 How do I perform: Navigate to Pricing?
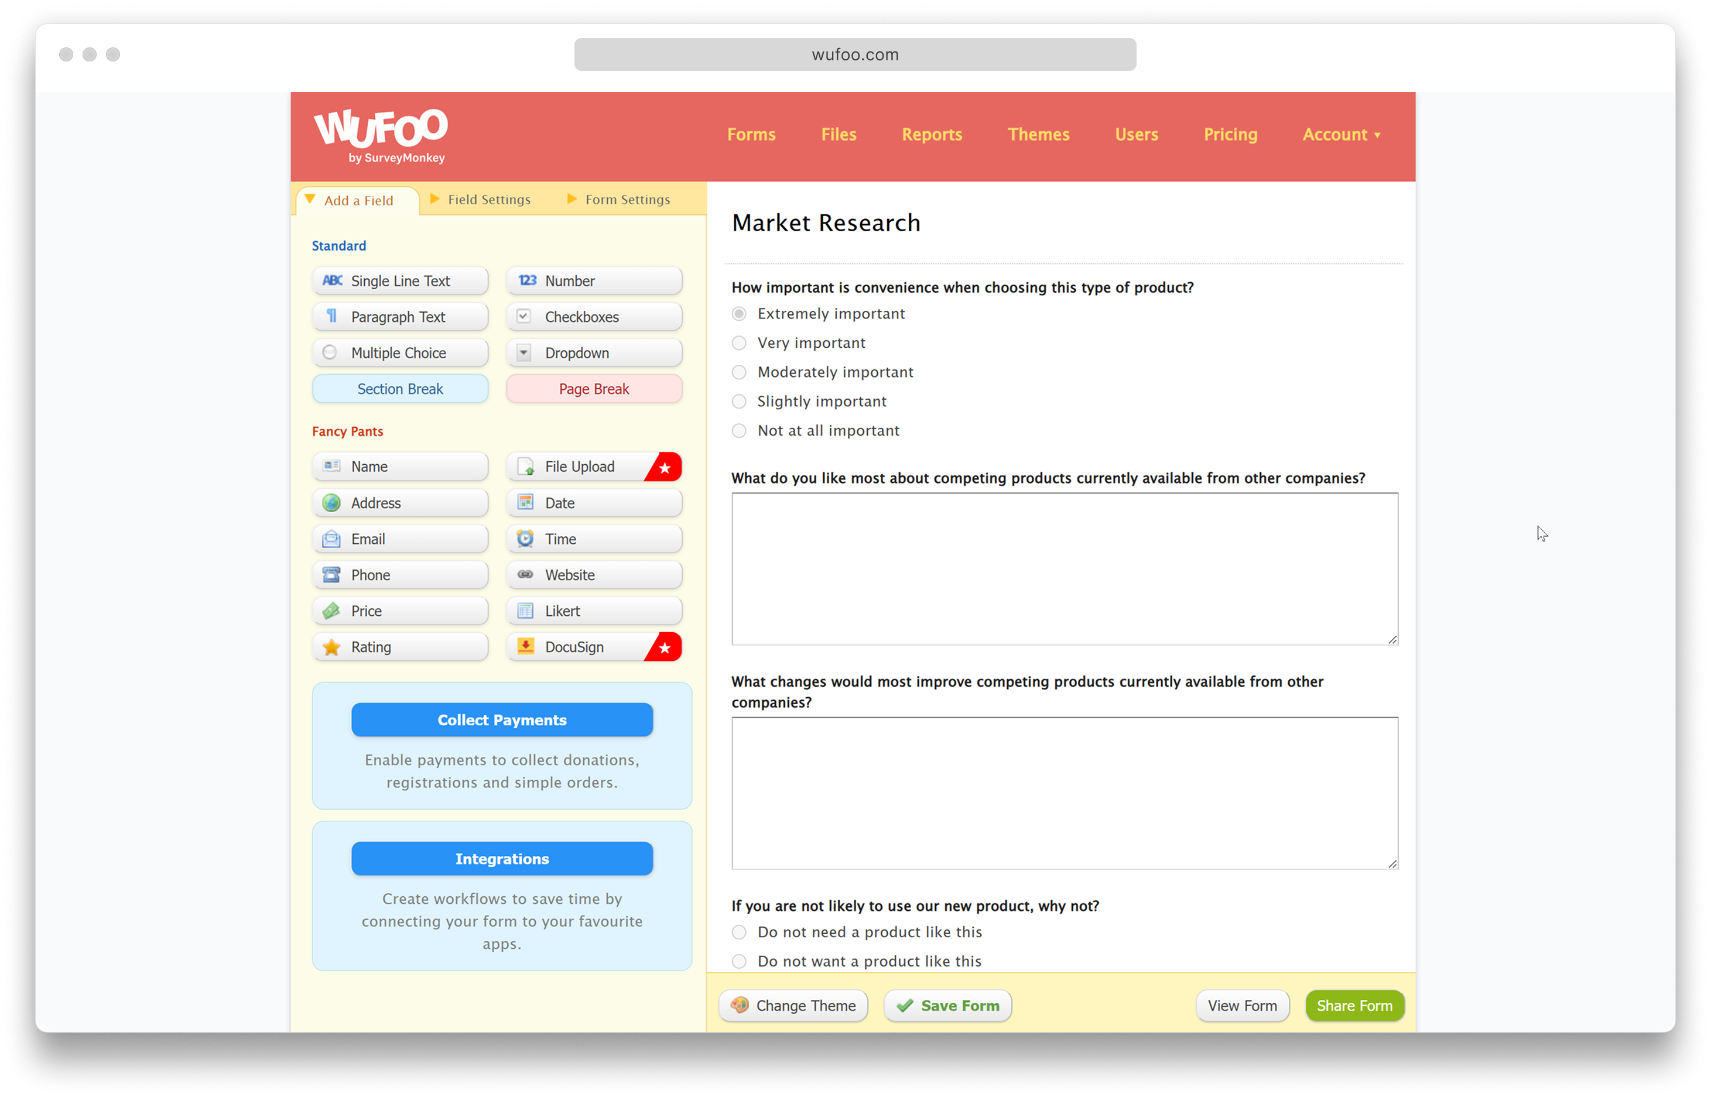1230,135
